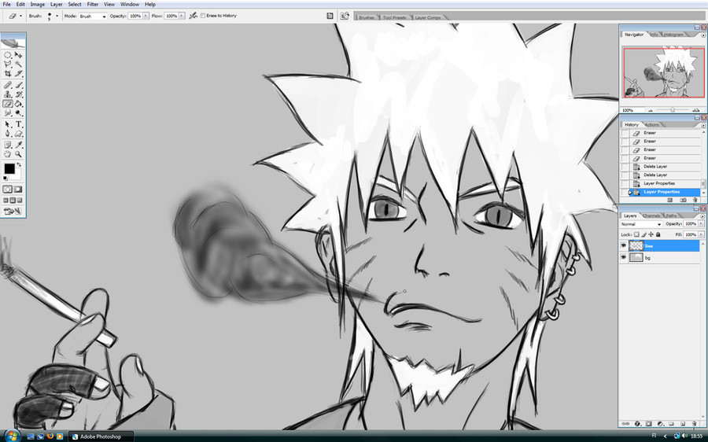Toggle Erase to History checkbox
The width and height of the screenshot is (708, 442).
pyautogui.click(x=203, y=16)
